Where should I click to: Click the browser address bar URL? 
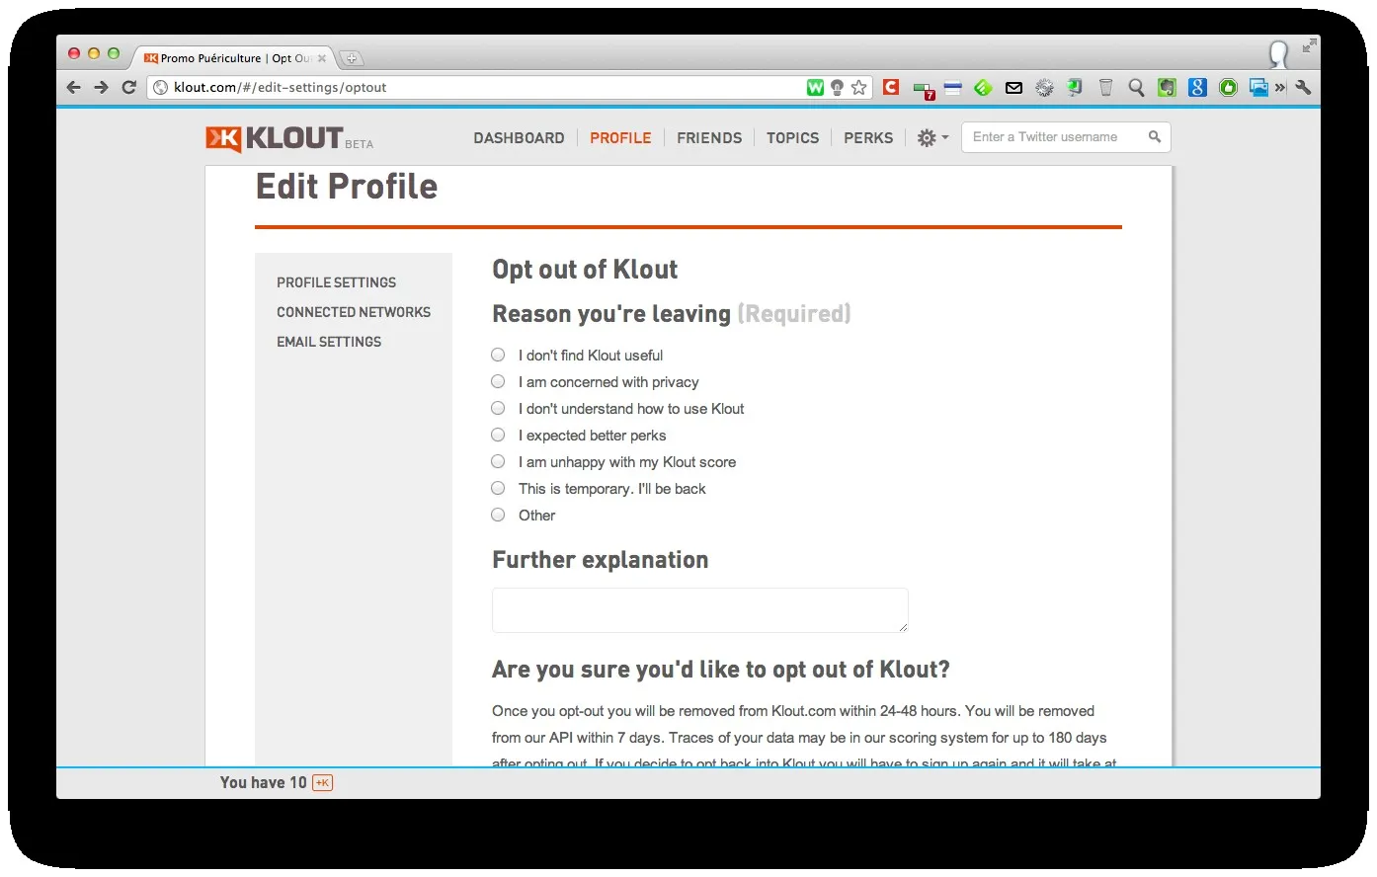(281, 87)
